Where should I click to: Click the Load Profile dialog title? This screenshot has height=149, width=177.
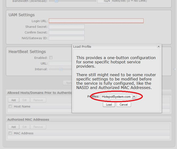82,47
